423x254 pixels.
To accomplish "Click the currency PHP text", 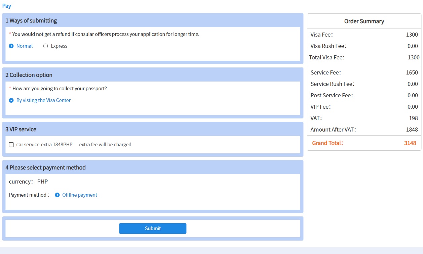I will pos(42,182).
